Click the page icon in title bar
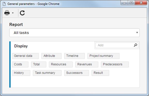The image size is (149, 96). click(x=4, y=4)
